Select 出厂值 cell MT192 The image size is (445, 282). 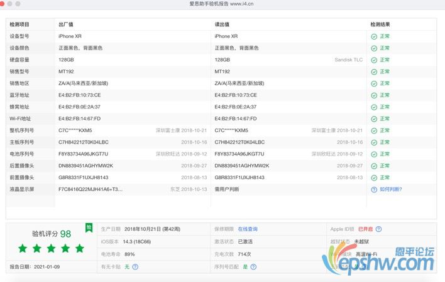[x=66, y=71]
